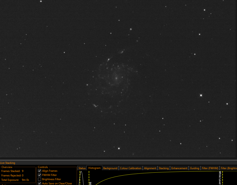
Task: Show the Stacking tab
Action: pos(164,168)
